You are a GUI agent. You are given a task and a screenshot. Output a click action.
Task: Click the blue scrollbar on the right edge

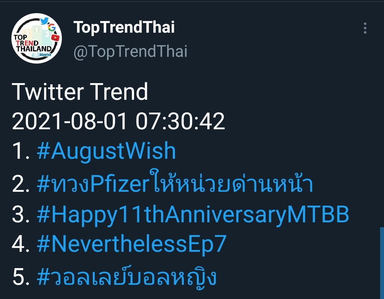[382, 263]
